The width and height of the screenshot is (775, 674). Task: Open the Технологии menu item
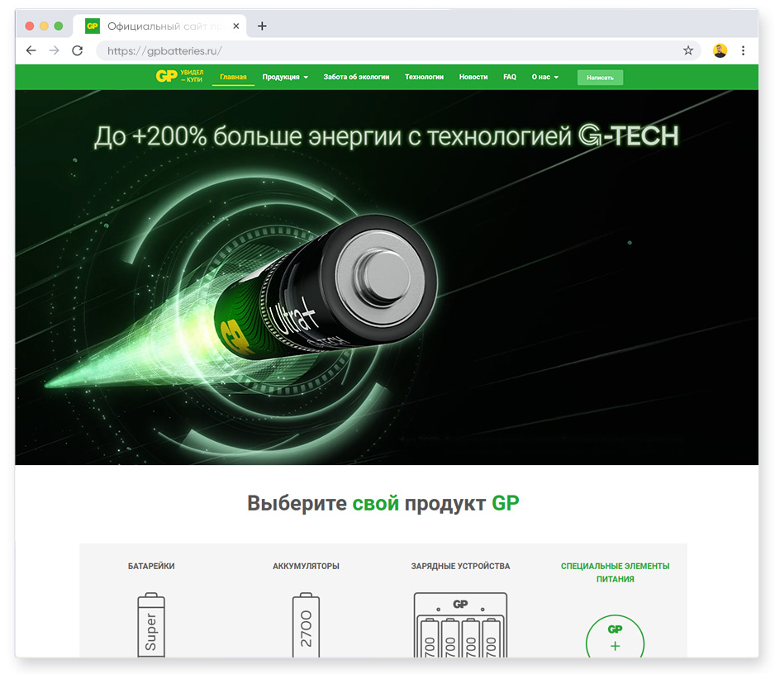point(424,77)
